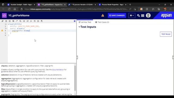The image size is (174, 98).
Task: Click the indent lines toolbar icon
Action: (10, 21)
